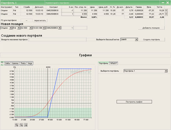Delete the 42 500 Put option row
The width and height of the screenshot is (171, 130).
[x=166, y=14]
